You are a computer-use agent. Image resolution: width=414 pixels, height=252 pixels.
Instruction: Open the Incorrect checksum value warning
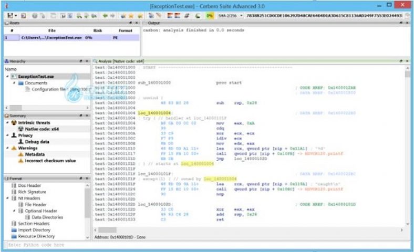(x=50, y=161)
